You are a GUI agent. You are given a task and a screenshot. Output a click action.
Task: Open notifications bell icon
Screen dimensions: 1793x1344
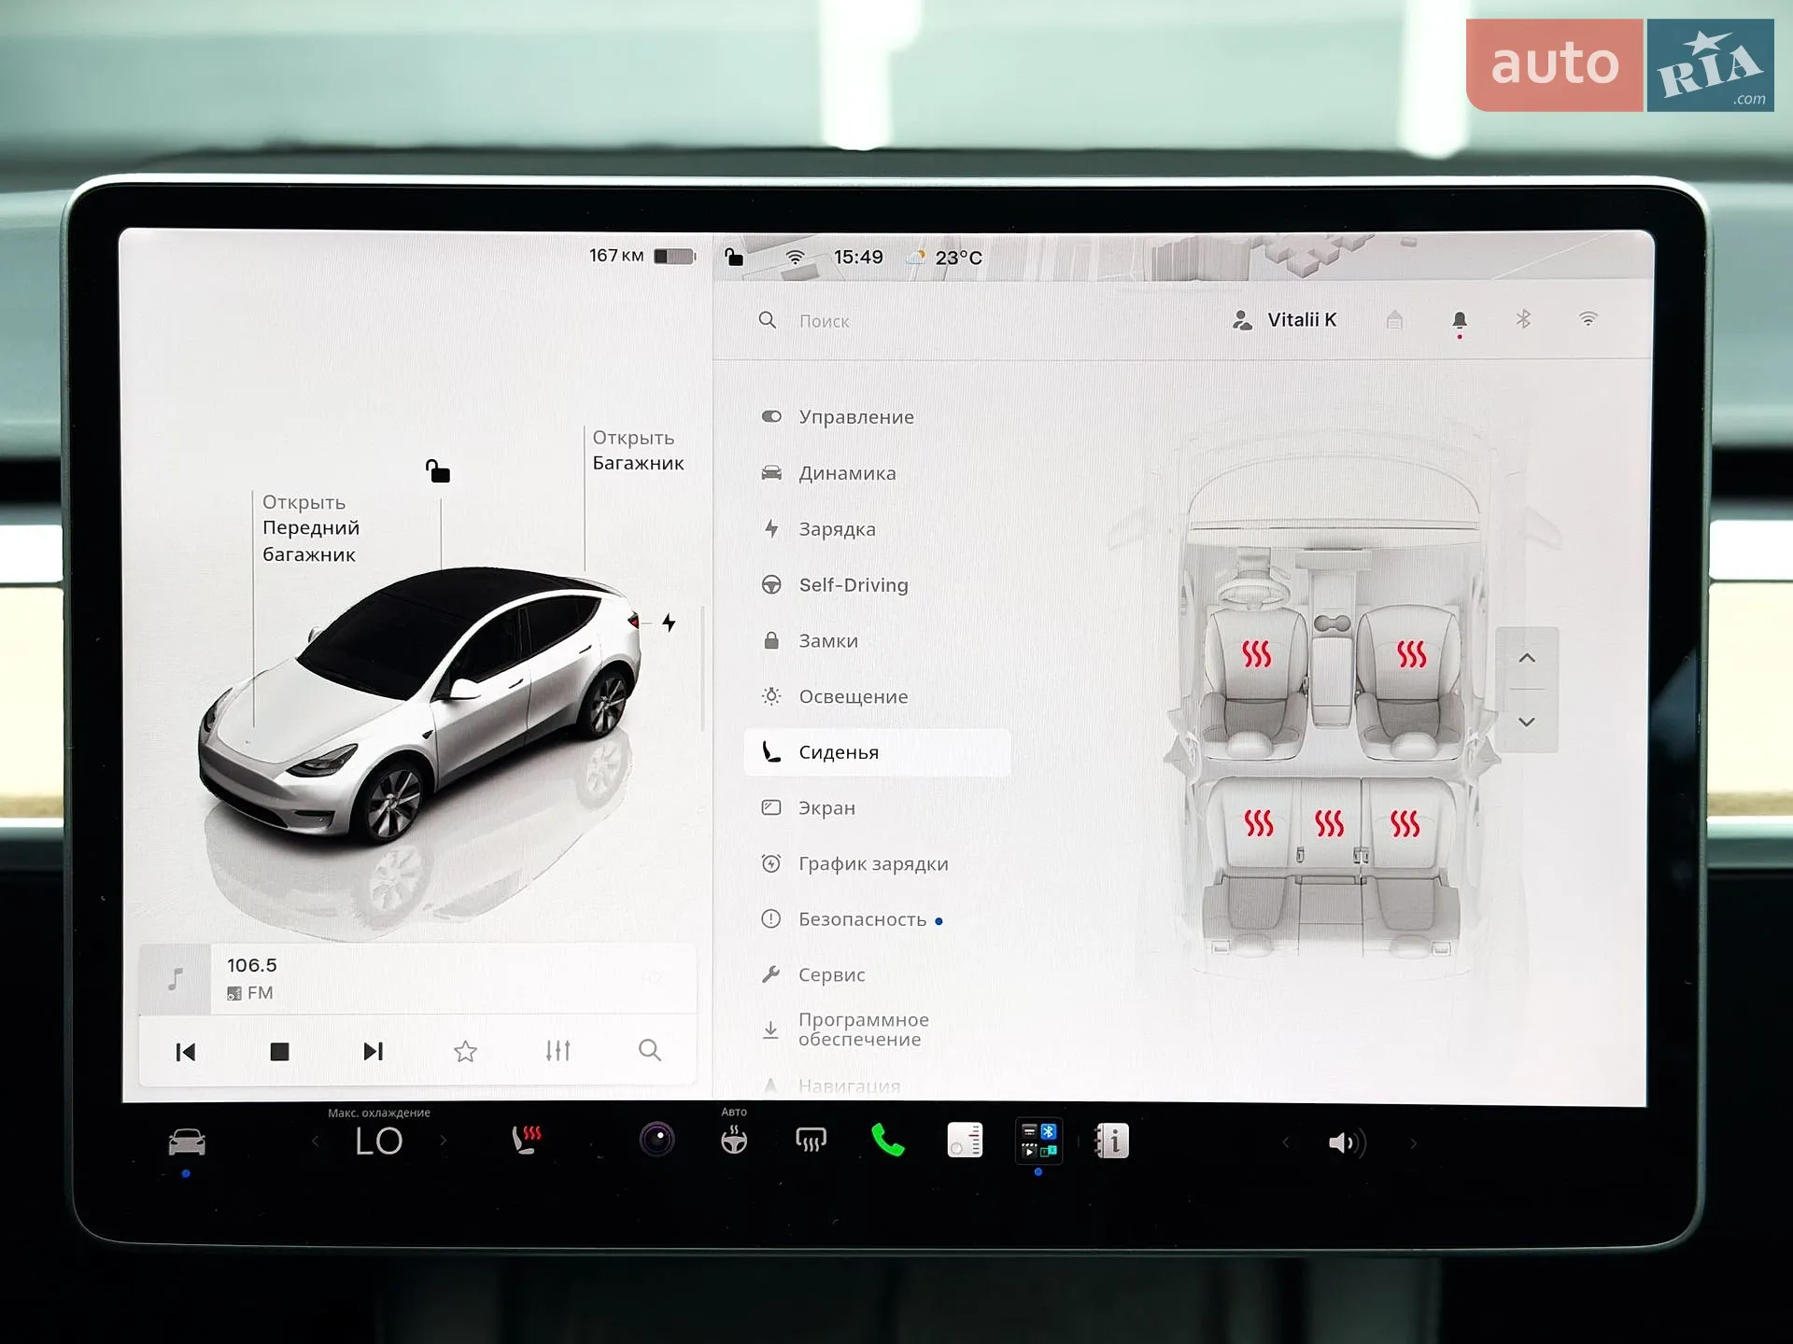tap(1460, 322)
